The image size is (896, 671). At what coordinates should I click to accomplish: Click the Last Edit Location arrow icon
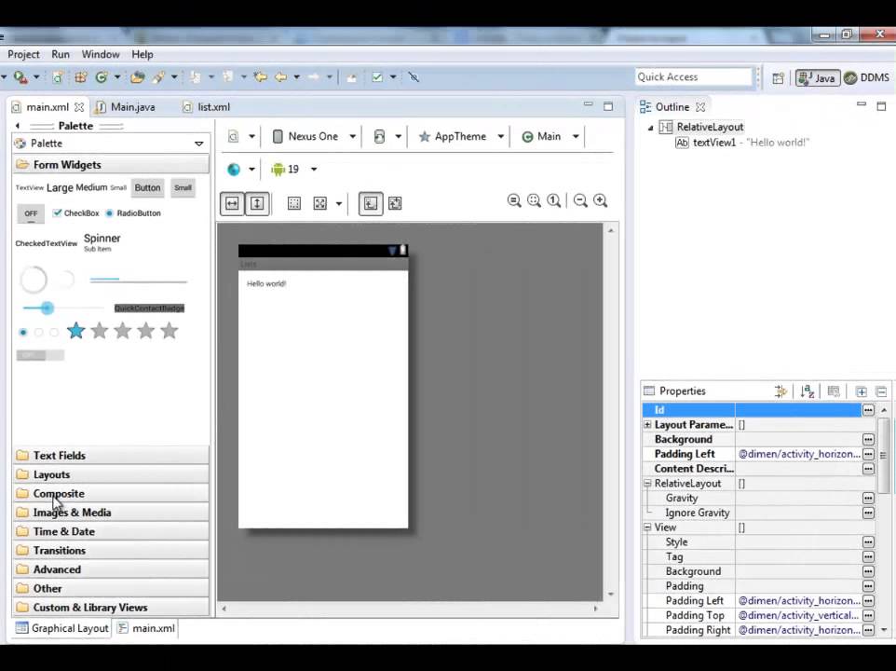[x=261, y=77]
